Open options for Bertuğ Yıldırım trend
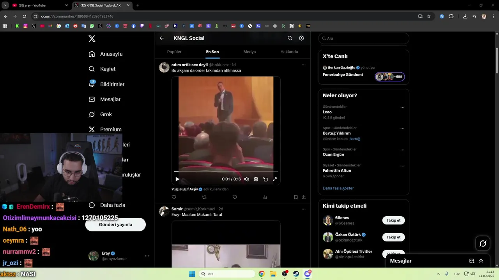Viewport: 499px width, 280px height. coord(402,129)
